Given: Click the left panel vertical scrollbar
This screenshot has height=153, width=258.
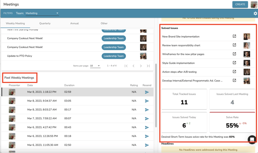Looking at the screenshot, I should click(156, 95).
